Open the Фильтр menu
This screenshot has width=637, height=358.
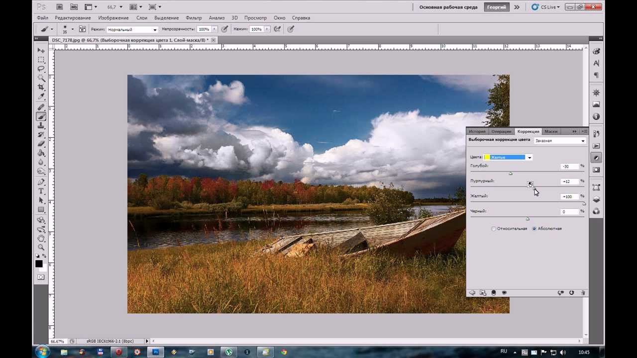193,18
